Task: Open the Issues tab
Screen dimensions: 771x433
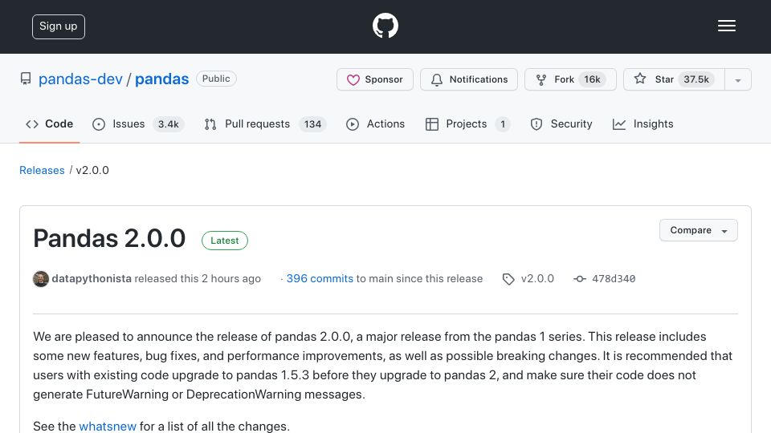Action: coord(138,124)
